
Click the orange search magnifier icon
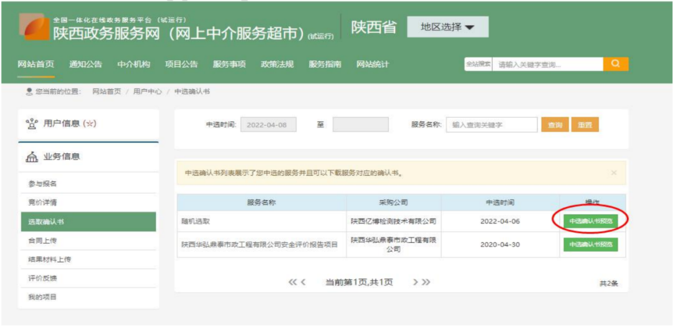[616, 64]
